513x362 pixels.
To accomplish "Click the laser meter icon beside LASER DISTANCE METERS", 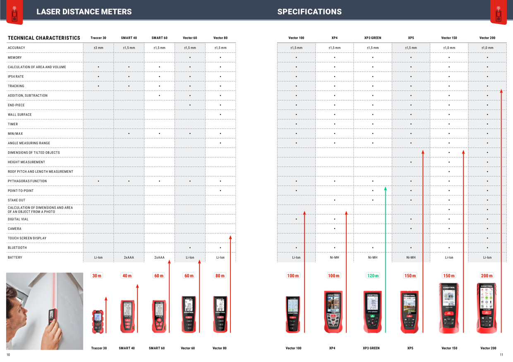I will [x=14, y=12].
